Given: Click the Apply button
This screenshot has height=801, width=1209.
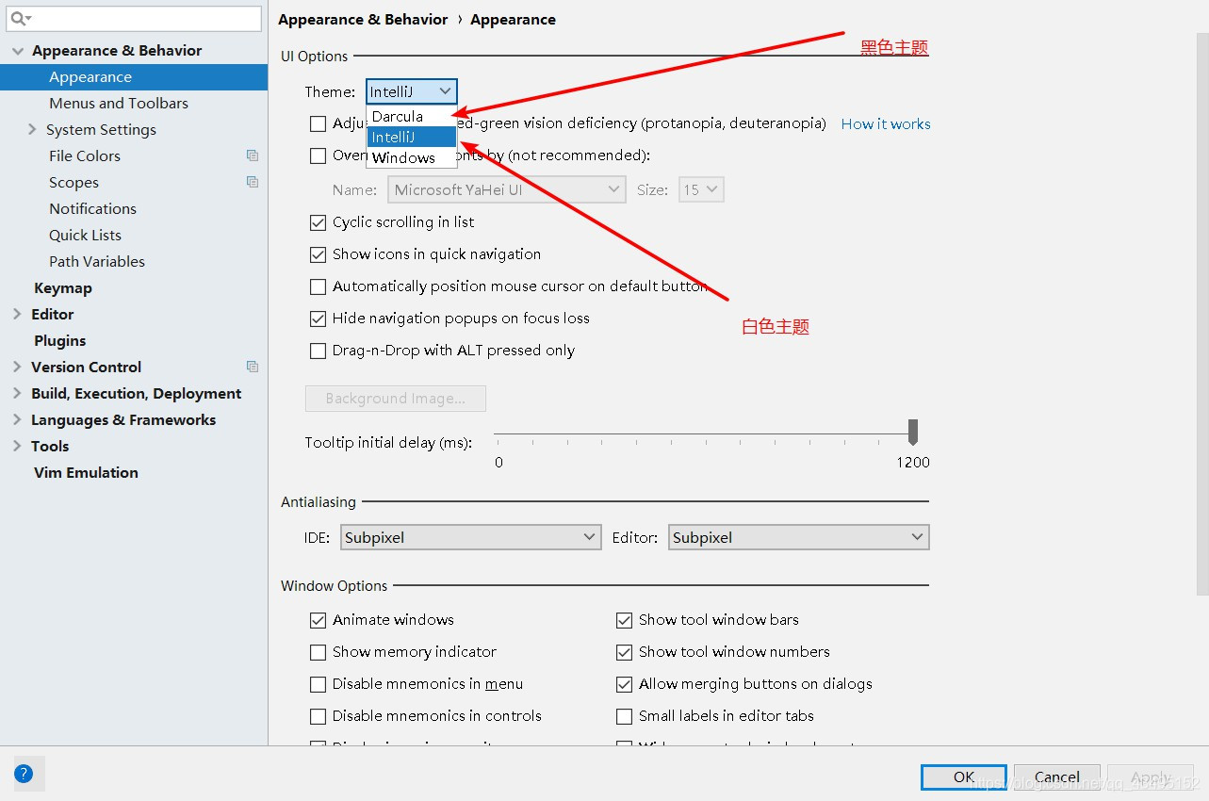Looking at the screenshot, I should 1151,777.
